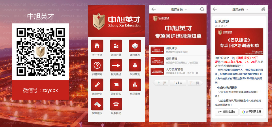Open the 问题答疑 question mark icon

pyautogui.click(x=97, y=65)
